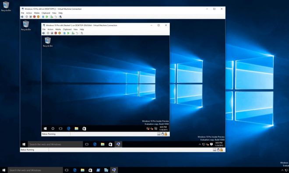Viewport: 289px width, 173px height.
Task: Click keyboard icon in Nested 1 status bar
Action: click(x=159, y=134)
